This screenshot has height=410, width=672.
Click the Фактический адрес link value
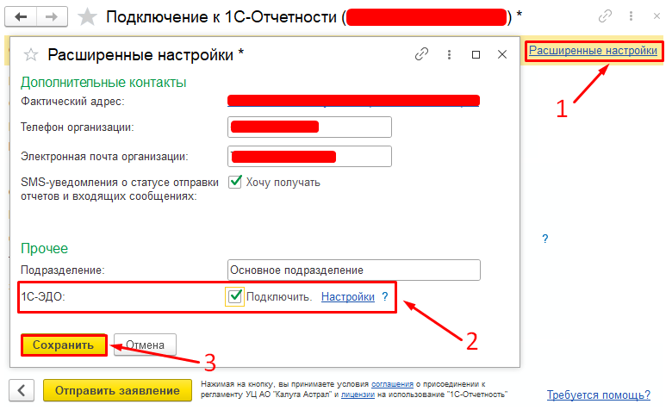pyautogui.click(x=353, y=101)
